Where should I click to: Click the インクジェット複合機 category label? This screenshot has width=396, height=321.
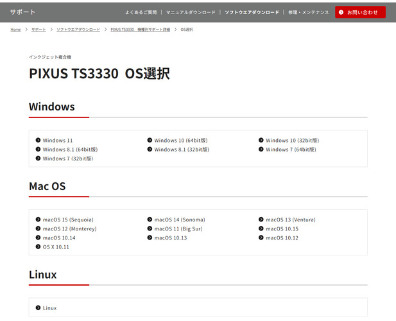point(50,57)
